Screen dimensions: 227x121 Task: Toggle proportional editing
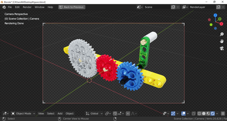(128, 114)
